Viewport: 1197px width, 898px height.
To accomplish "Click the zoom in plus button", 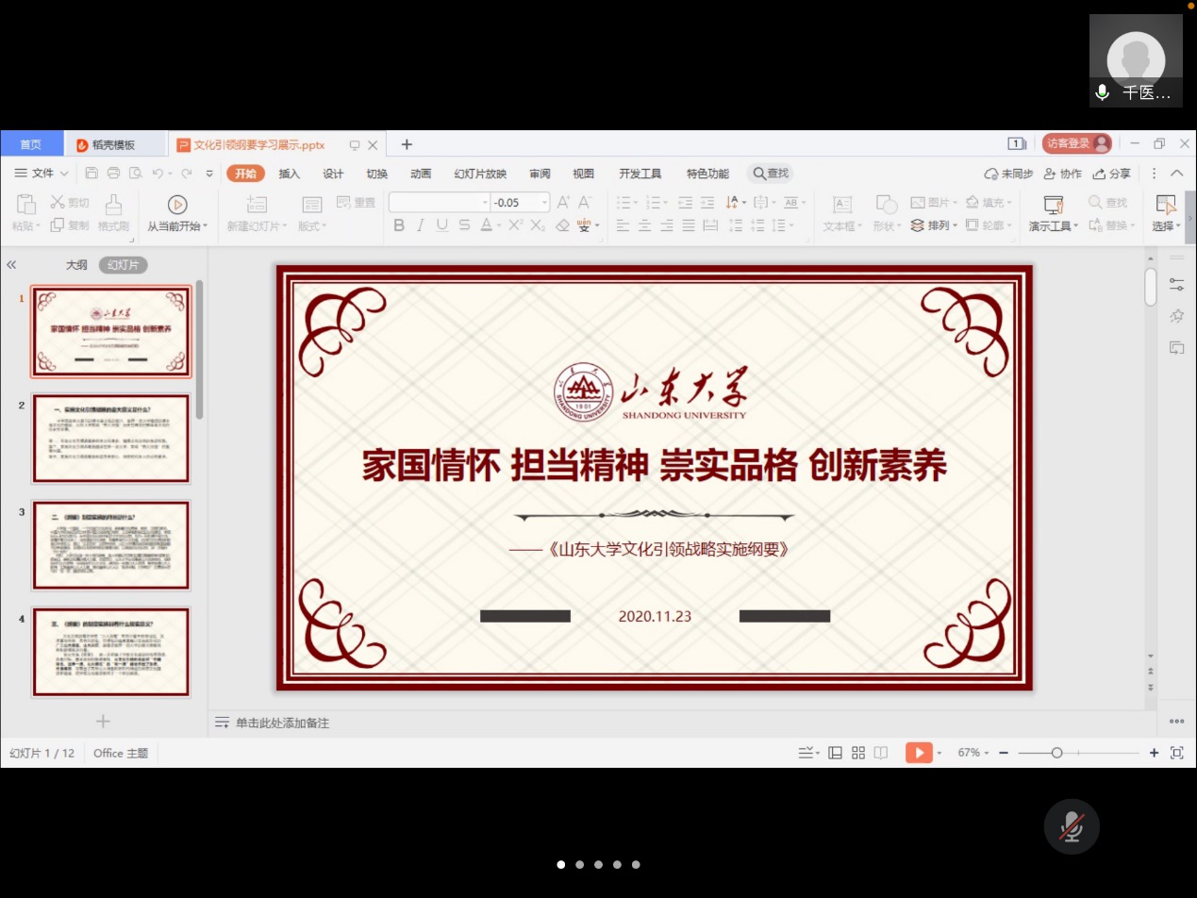I will 1154,753.
